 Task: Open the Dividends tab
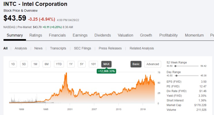[x=103, y=35]
